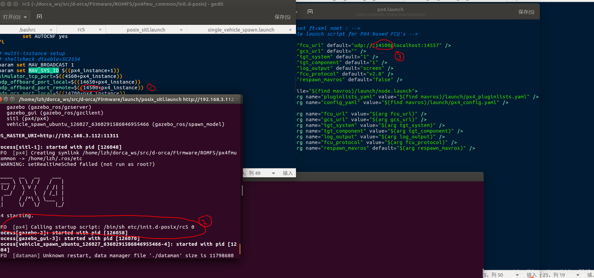Click the config_yaml arg line
The image size is (594, 278).
(x=403, y=102)
